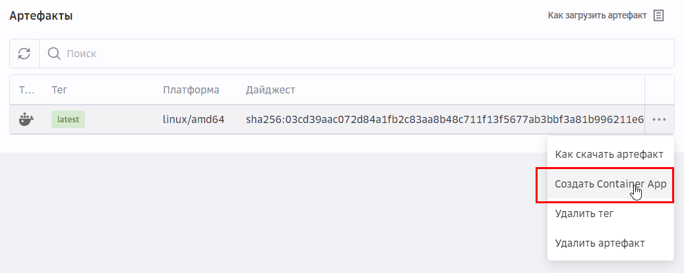Click the "Артефакты" section heading
684x273 pixels.
(x=41, y=16)
